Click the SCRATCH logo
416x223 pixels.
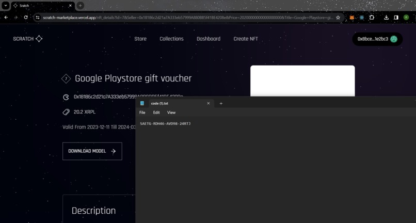[28, 39]
